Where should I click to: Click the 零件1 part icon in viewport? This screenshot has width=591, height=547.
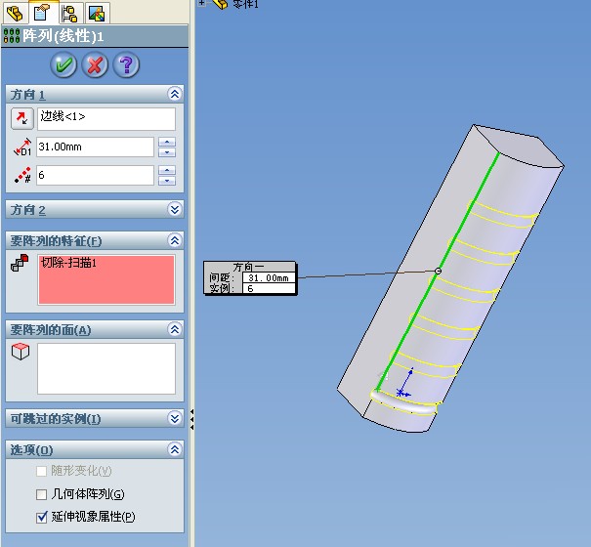220,4
